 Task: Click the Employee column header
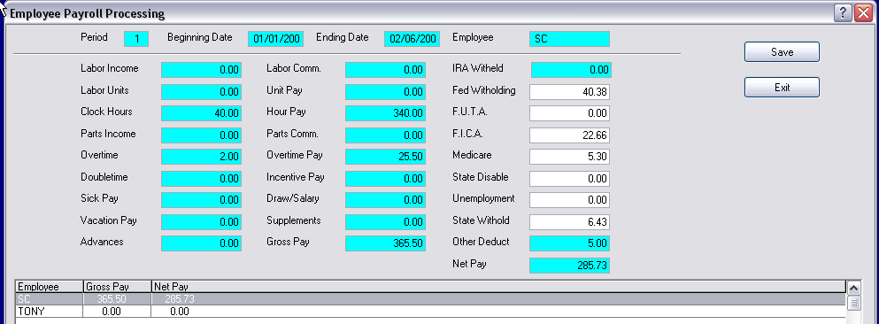(x=50, y=287)
